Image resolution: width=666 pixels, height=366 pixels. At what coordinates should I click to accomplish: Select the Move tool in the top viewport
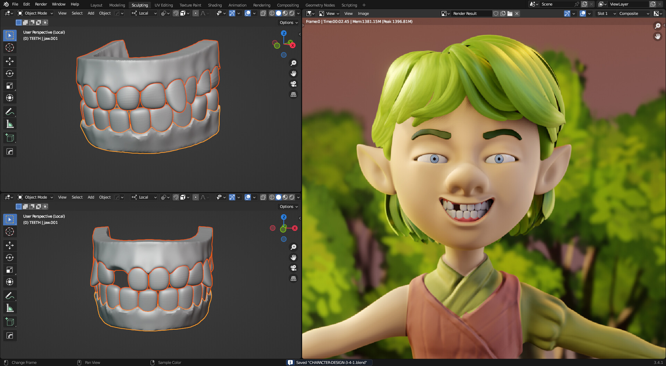[10, 61]
